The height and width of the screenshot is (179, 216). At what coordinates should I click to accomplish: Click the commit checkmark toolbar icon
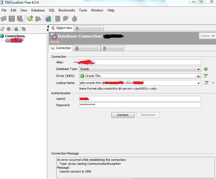(x=58, y=19)
